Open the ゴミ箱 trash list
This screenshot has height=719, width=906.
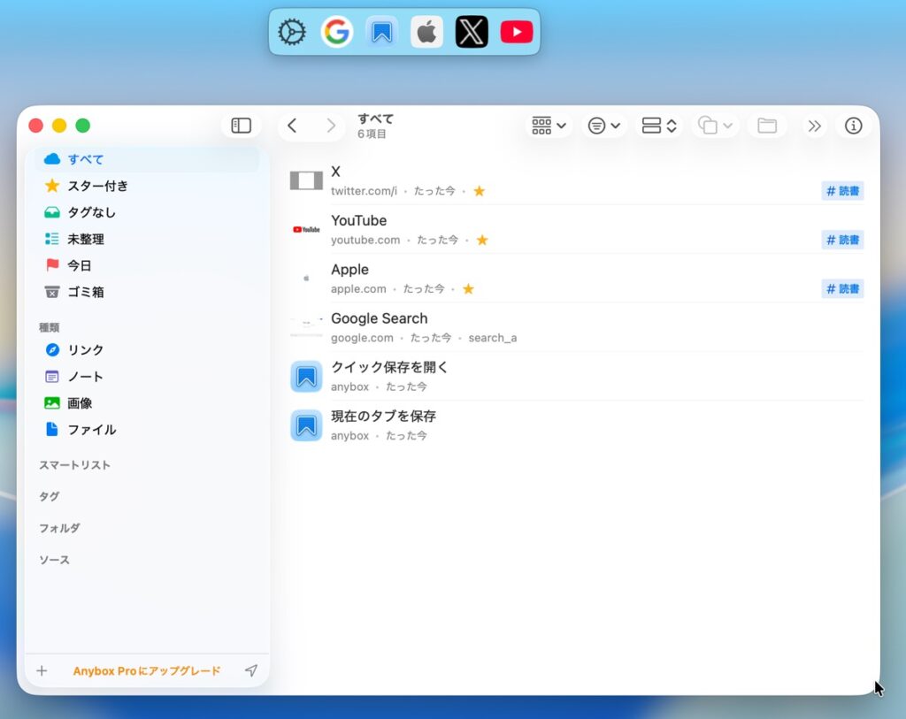pos(86,292)
